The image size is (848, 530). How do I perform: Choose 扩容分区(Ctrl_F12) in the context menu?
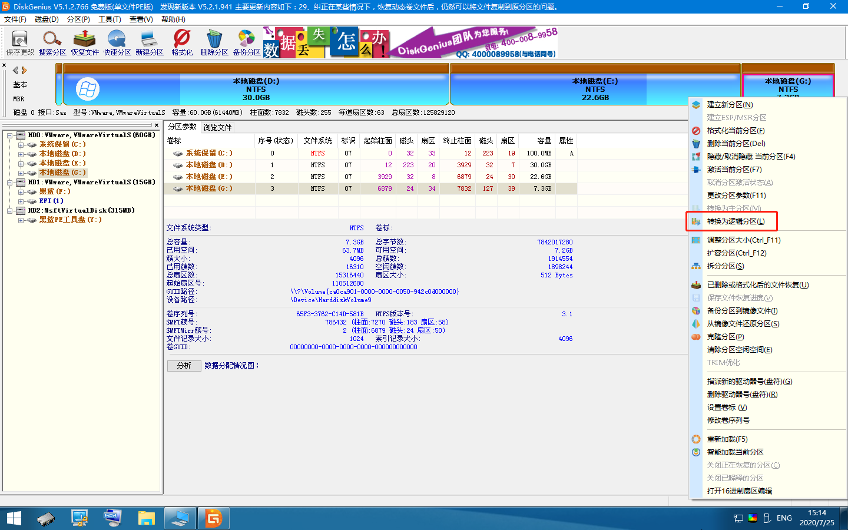pyautogui.click(x=767, y=253)
